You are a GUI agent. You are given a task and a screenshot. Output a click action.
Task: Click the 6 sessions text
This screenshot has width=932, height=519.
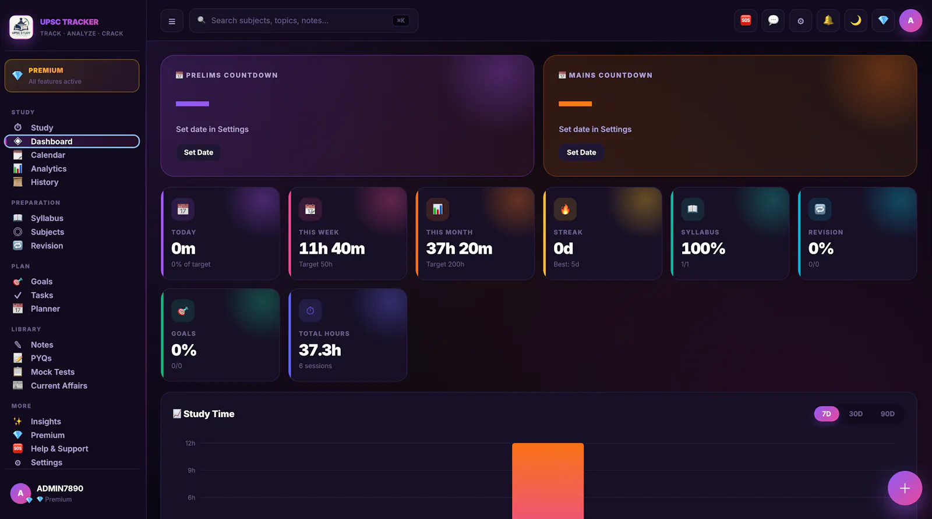315,366
